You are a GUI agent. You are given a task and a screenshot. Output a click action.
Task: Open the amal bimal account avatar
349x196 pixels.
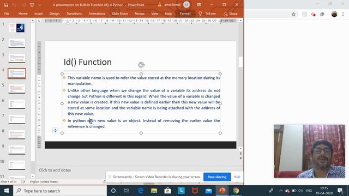186,5
